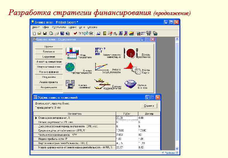
Task: Click the Справка button in efficiency window
Action: click(x=149, y=106)
